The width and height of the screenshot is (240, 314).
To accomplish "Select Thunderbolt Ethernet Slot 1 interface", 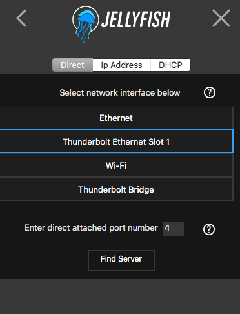I will click(116, 141).
